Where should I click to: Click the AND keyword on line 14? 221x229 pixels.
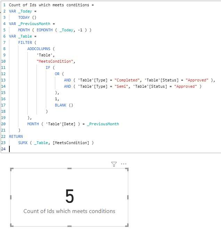[x=67, y=86]
